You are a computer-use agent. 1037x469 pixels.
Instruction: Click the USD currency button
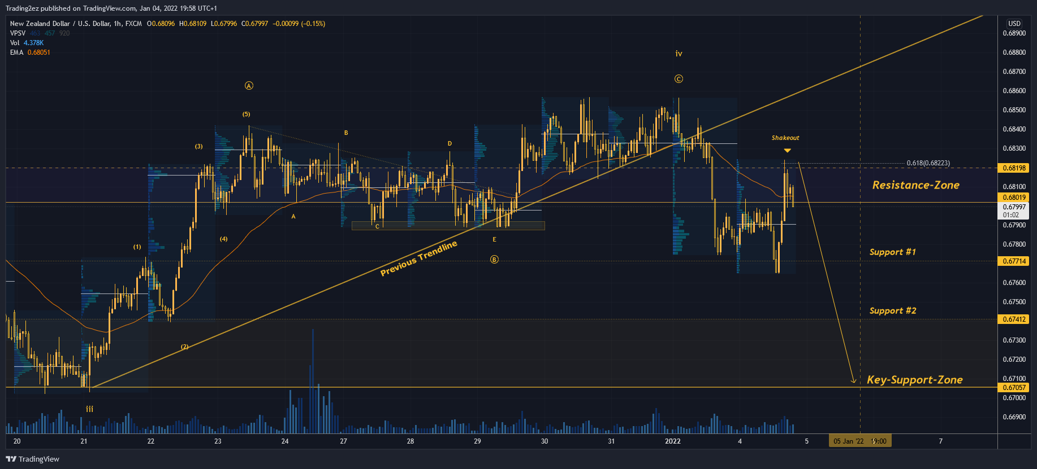tap(1014, 23)
